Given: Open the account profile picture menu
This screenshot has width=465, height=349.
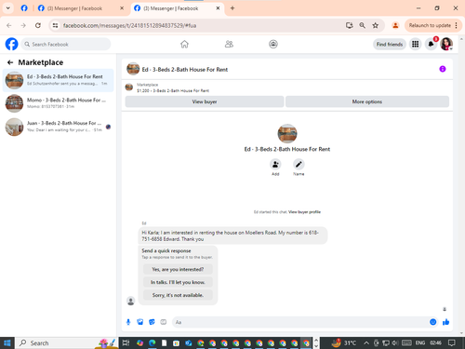Looking at the screenshot, I should point(446,44).
